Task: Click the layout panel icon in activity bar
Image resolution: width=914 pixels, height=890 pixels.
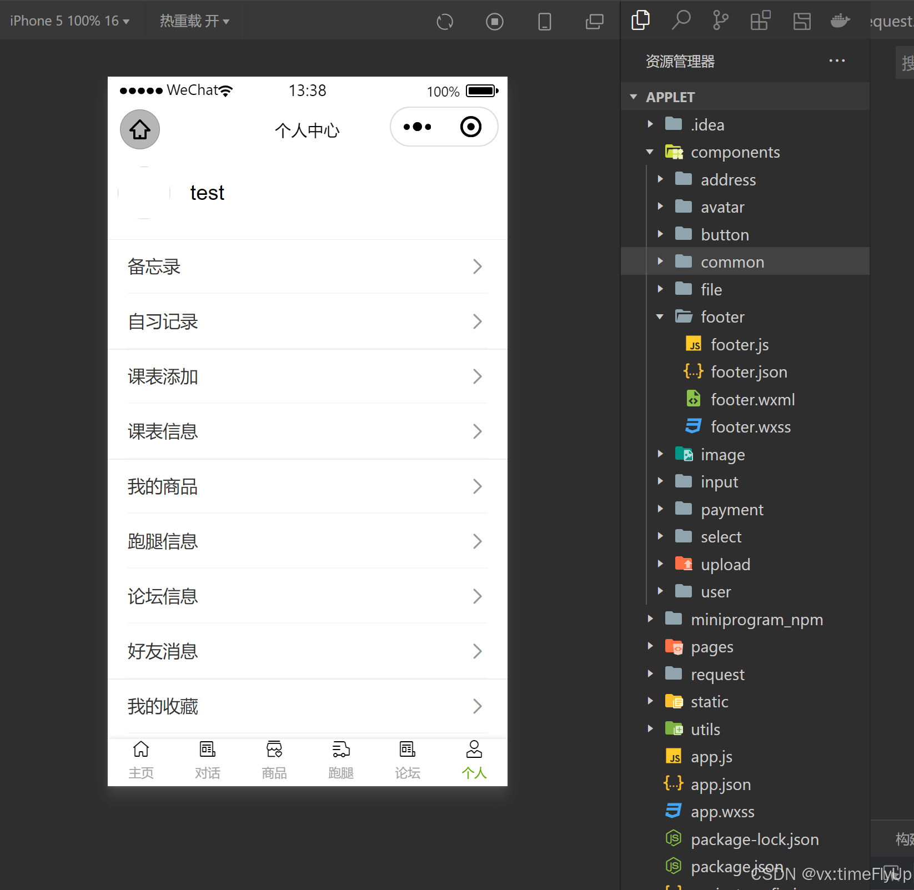Action: point(801,21)
